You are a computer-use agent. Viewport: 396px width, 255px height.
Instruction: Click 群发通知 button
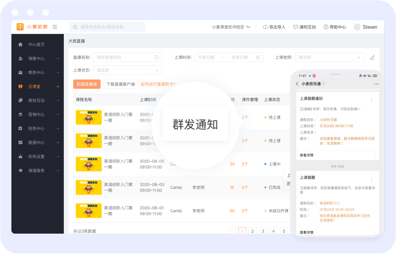(x=195, y=124)
